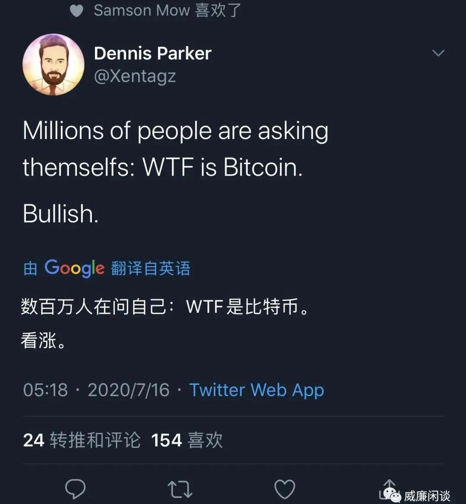466x504 pixels.
Task: Click small heart beside Samson Mow
Action: tap(76, 11)
